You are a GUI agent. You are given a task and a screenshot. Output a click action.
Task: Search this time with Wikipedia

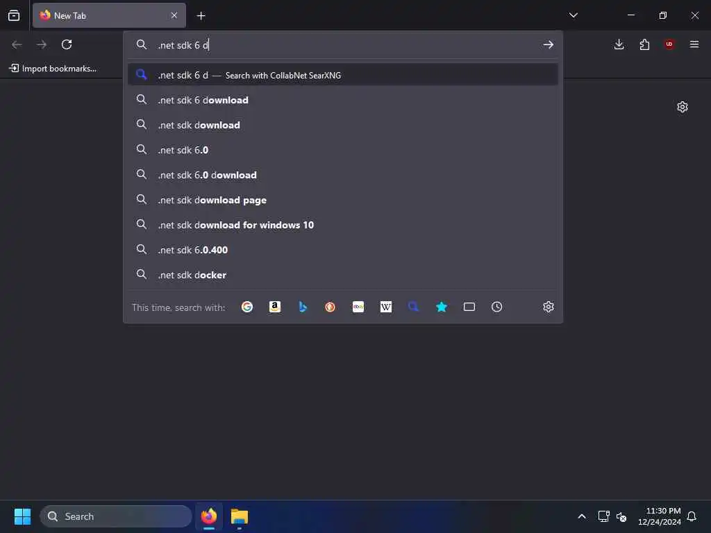tap(386, 307)
